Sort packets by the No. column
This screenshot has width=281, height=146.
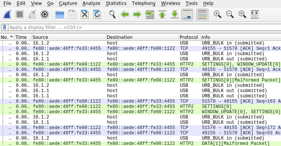[x=7, y=37]
